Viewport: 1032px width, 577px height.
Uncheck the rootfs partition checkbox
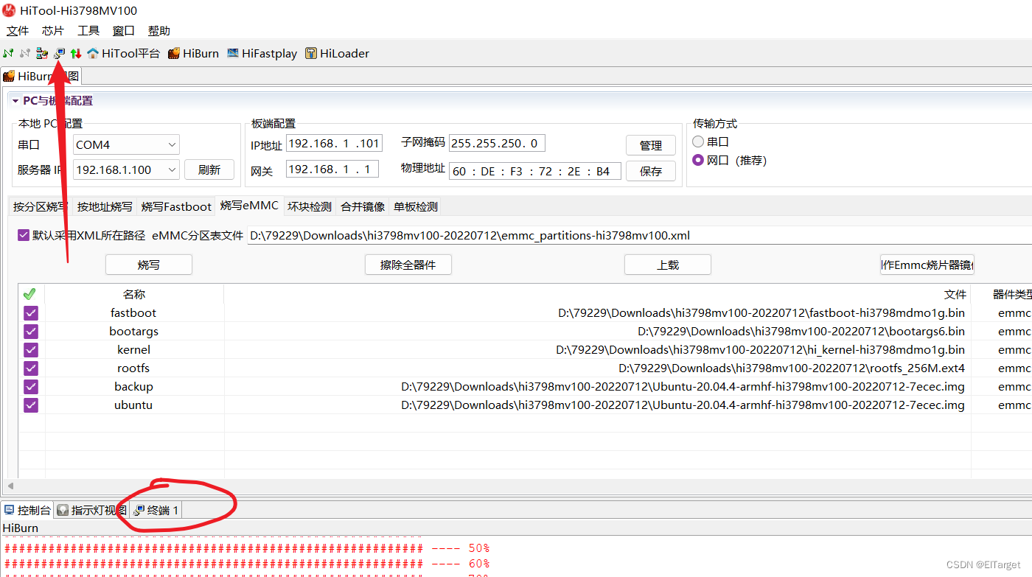30,368
